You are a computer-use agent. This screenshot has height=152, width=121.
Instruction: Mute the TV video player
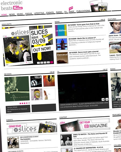(107, 99)
